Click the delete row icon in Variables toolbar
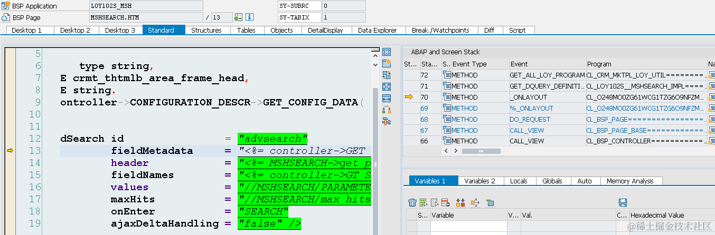The width and height of the screenshot is (715, 235). (445, 202)
